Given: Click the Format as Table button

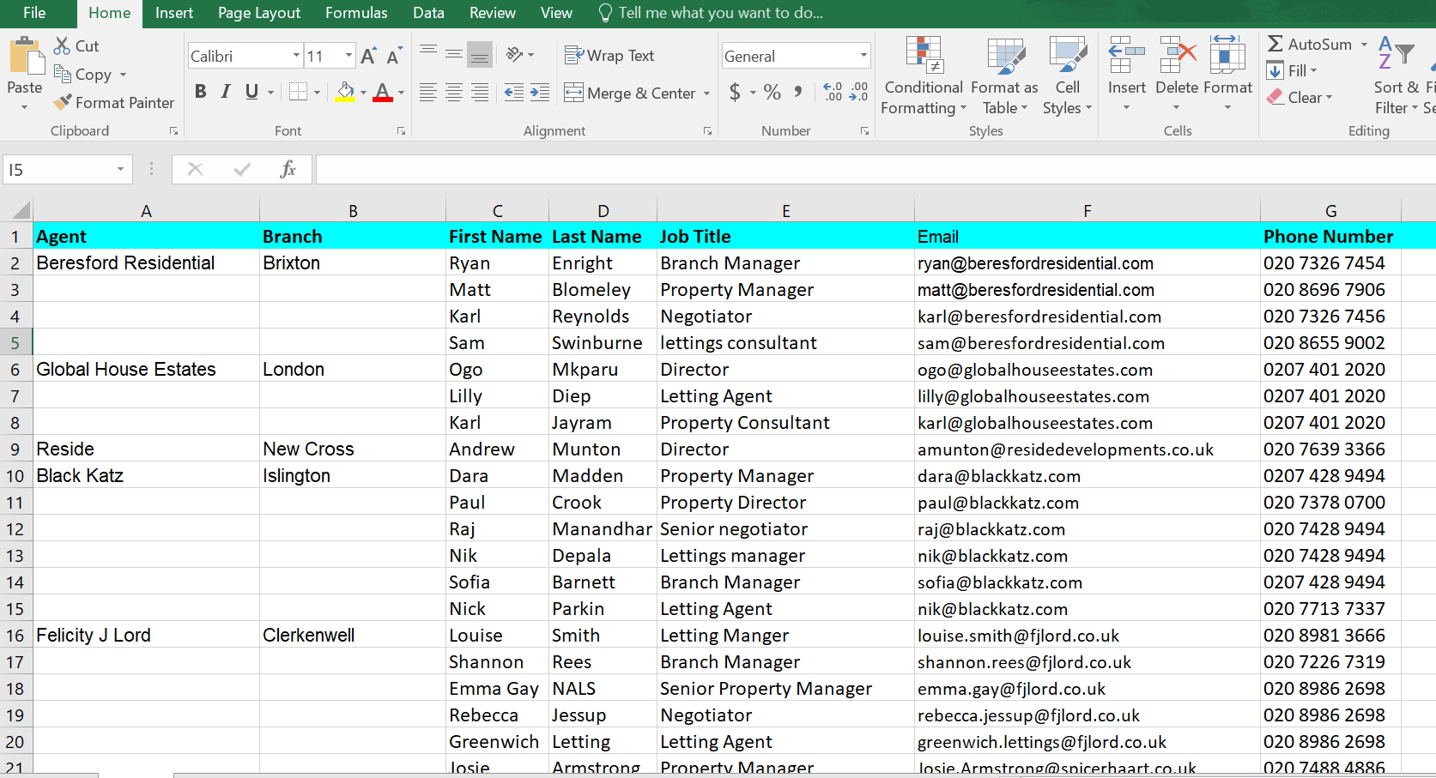Looking at the screenshot, I should point(1004,75).
